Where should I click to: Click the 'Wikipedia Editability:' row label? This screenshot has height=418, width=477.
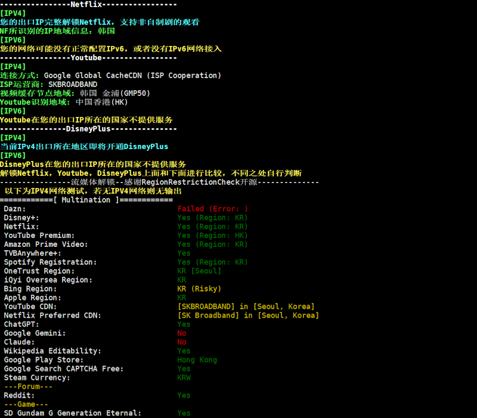(x=52, y=351)
